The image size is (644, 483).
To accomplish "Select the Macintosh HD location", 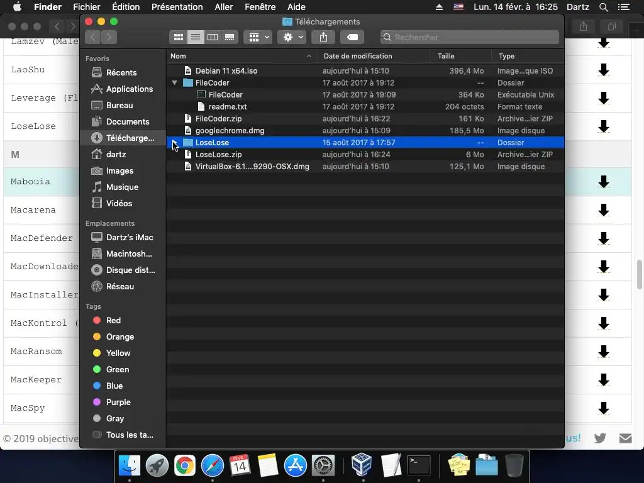I will (x=123, y=254).
